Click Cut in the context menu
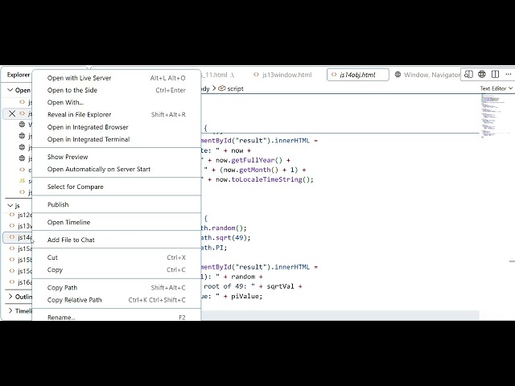The image size is (515, 386). (x=117, y=257)
